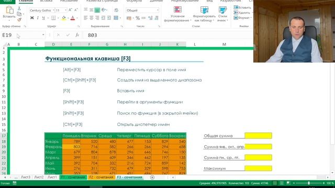
Task: Add a new sheet with plus button
Action: coord(152,177)
